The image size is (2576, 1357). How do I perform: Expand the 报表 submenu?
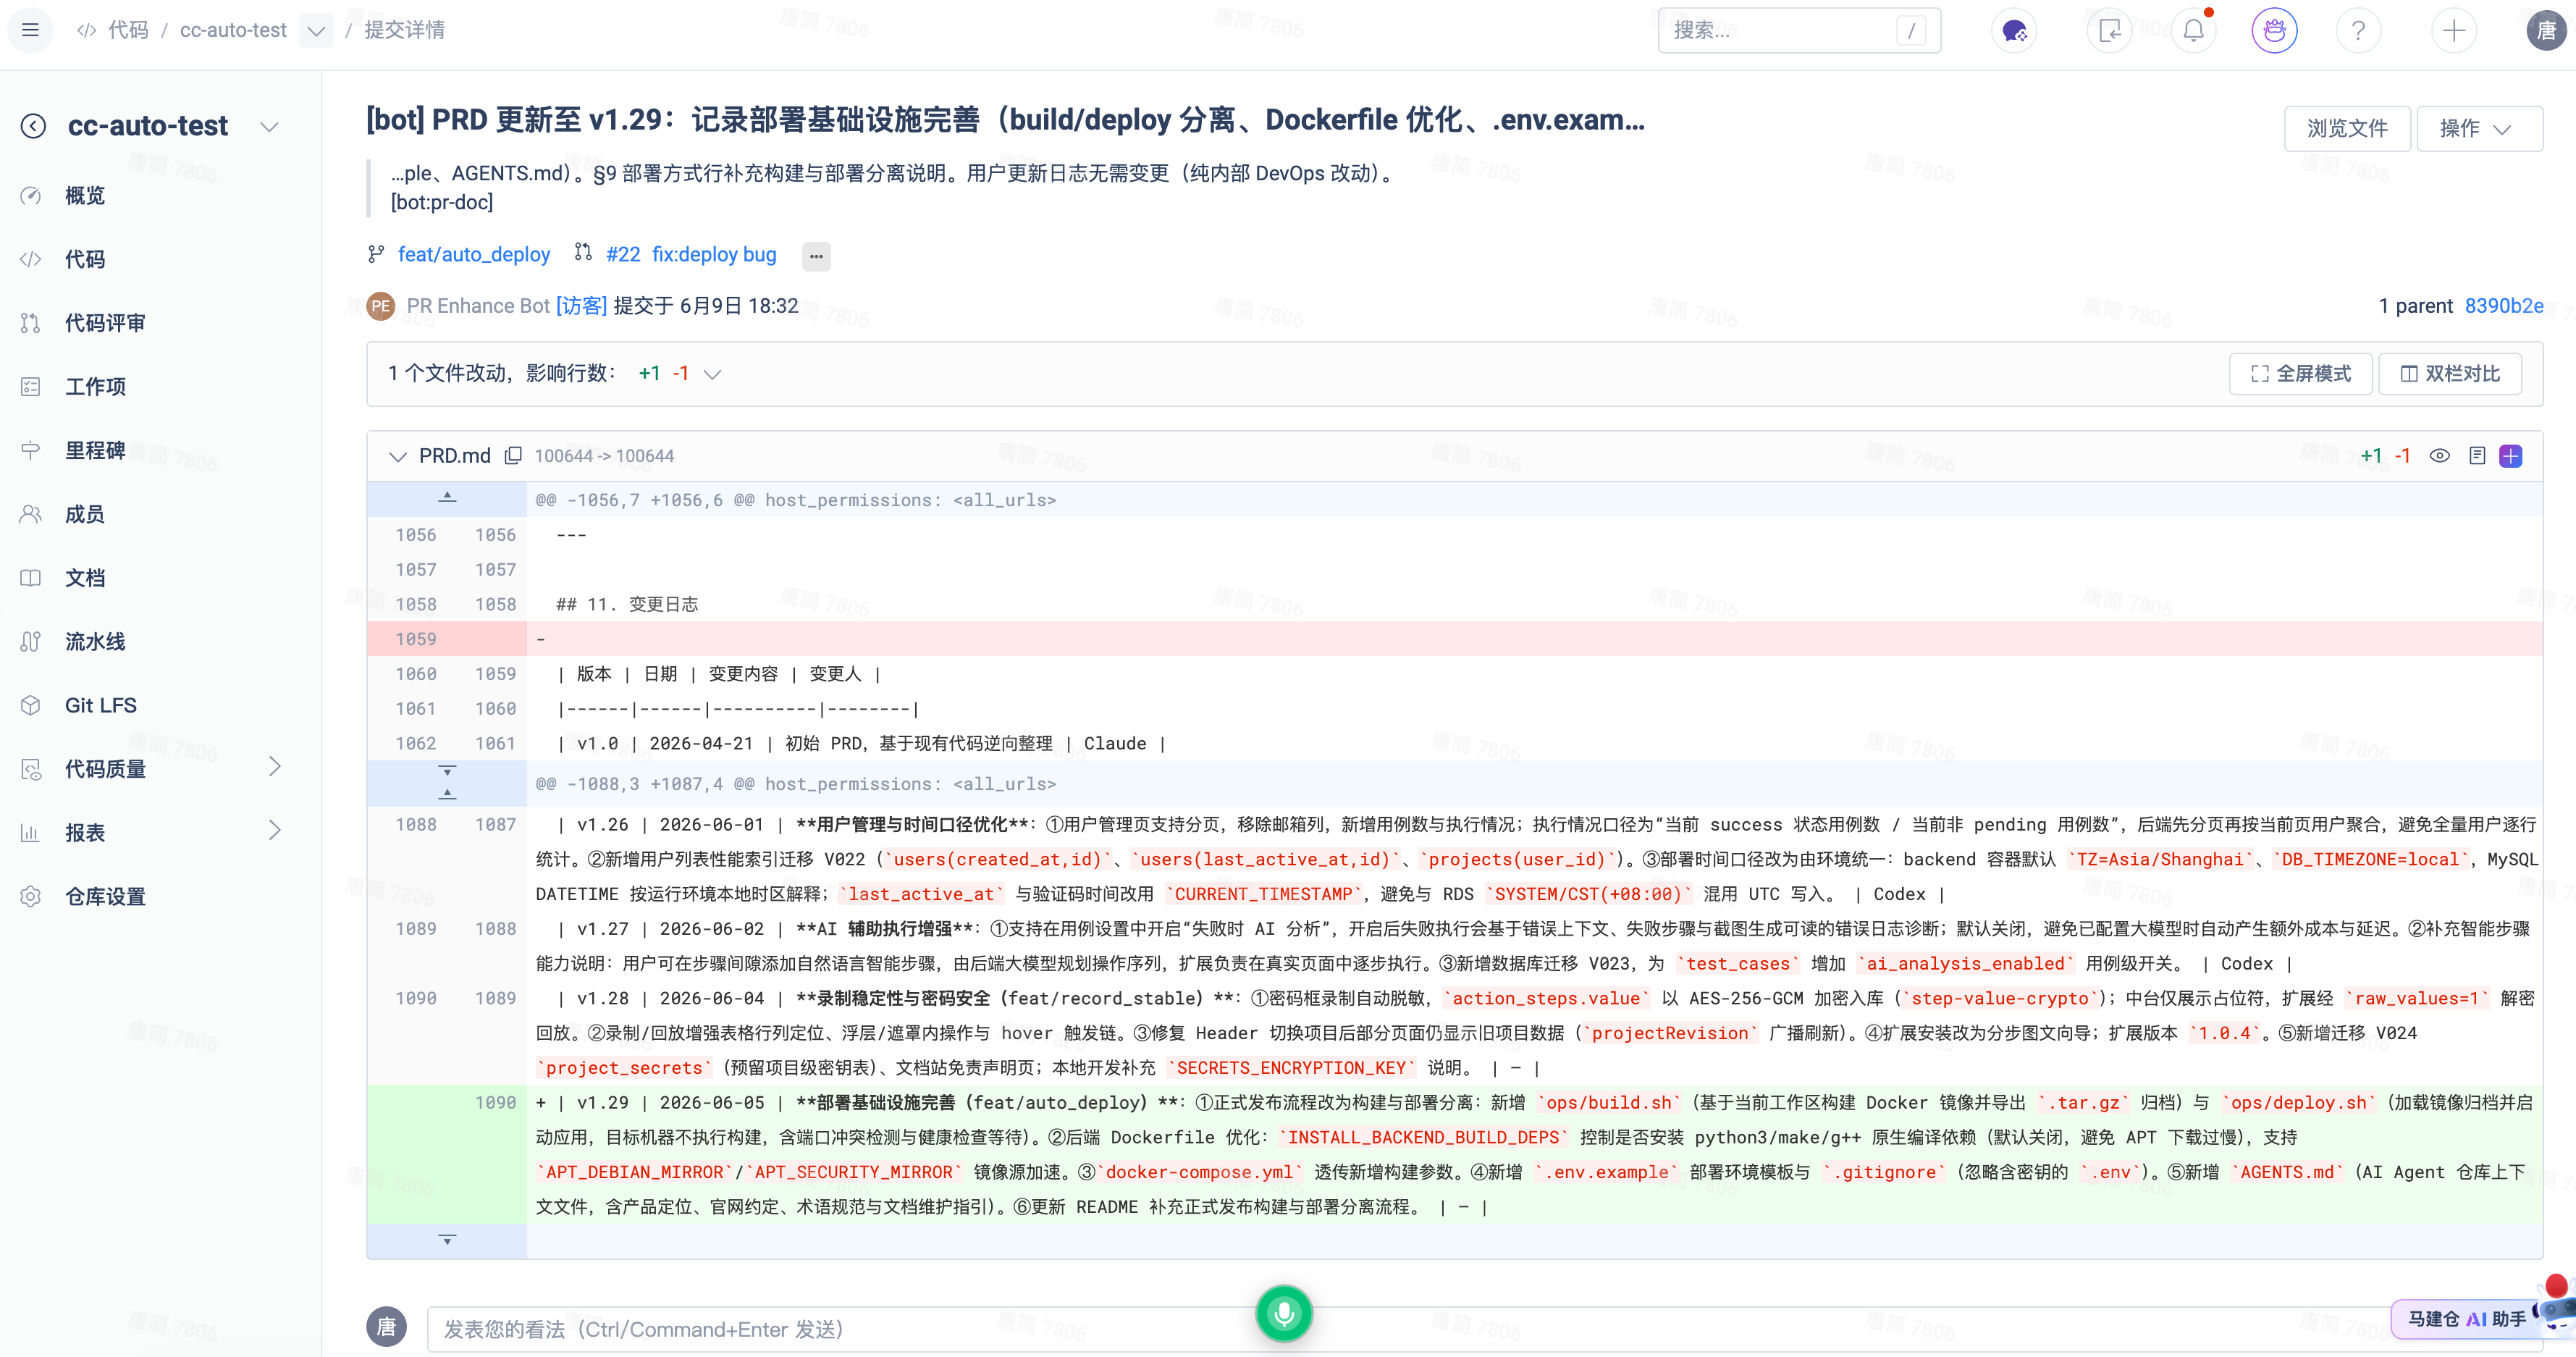click(275, 831)
